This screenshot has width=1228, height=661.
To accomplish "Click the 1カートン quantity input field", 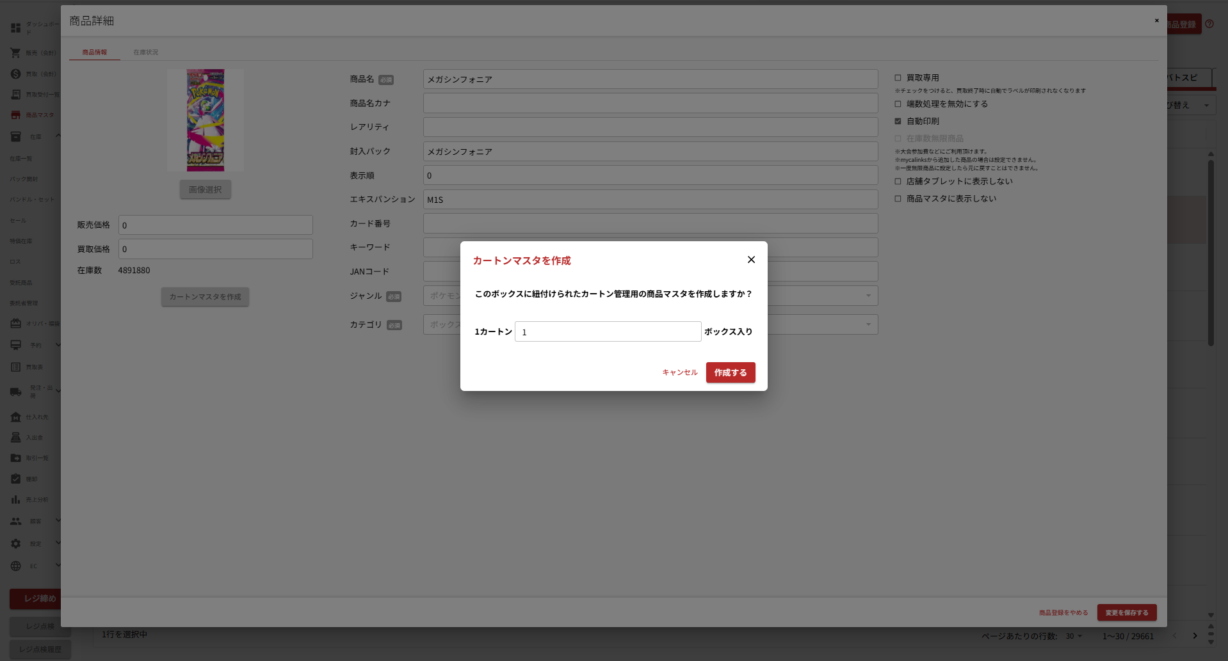I will point(607,331).
